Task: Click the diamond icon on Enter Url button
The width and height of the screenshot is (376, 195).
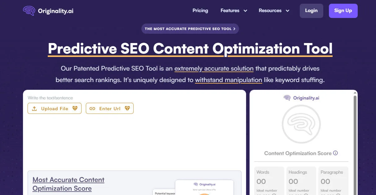Action: click(127, 108)
